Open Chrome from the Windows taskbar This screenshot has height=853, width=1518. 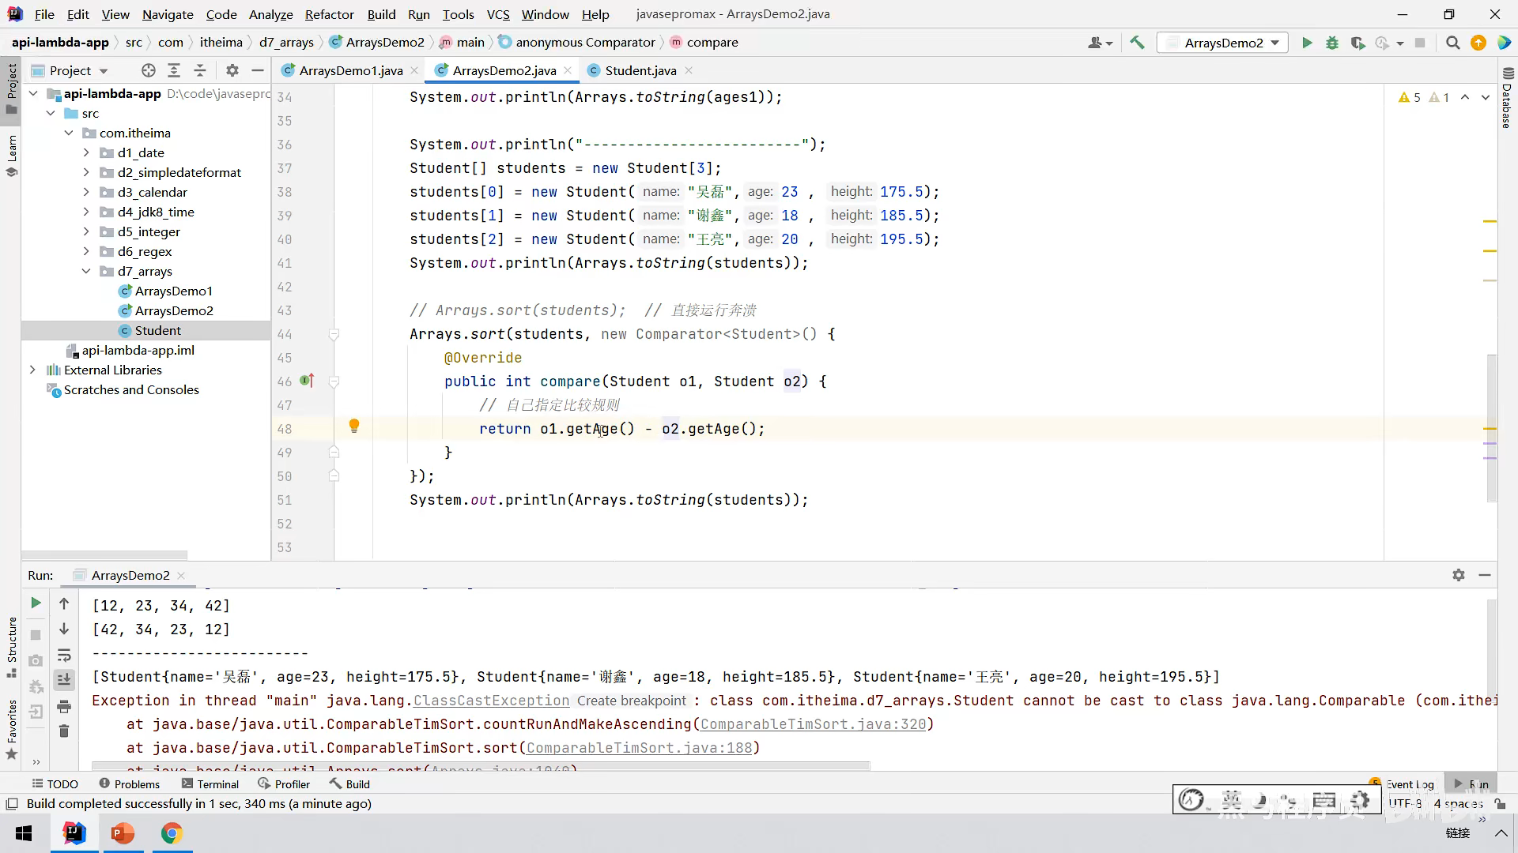pos(172,833)
